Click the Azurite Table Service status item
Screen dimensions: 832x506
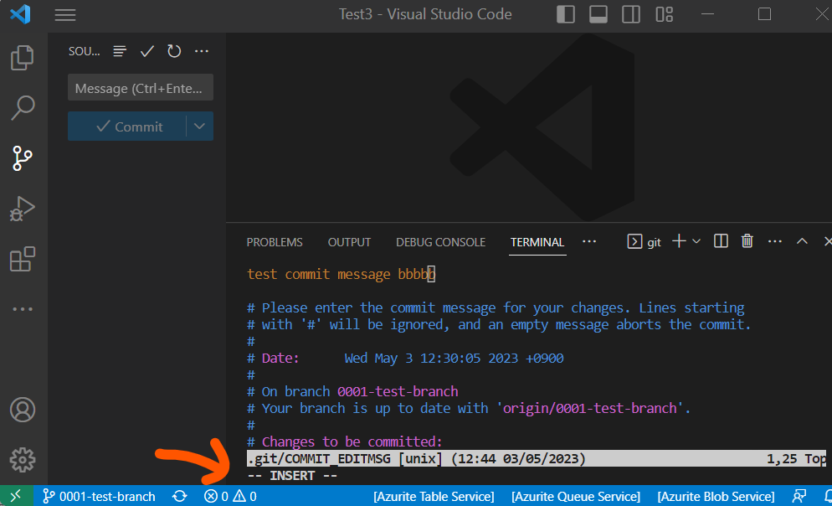[x=434, y=496]
